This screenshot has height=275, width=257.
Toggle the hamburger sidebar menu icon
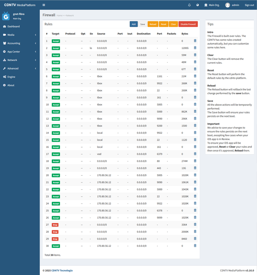point(44,5)
